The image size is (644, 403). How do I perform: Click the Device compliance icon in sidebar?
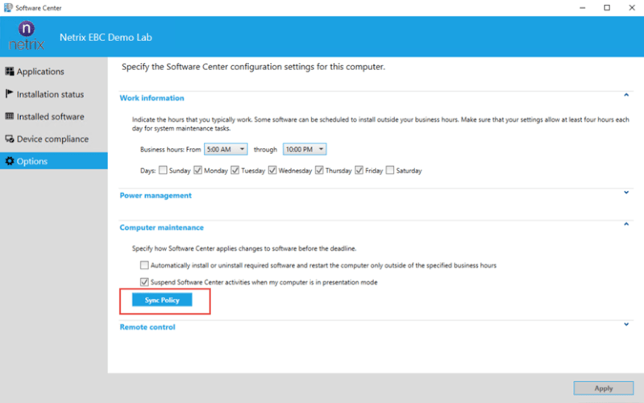pyautogui.click(x=10, y=139)
